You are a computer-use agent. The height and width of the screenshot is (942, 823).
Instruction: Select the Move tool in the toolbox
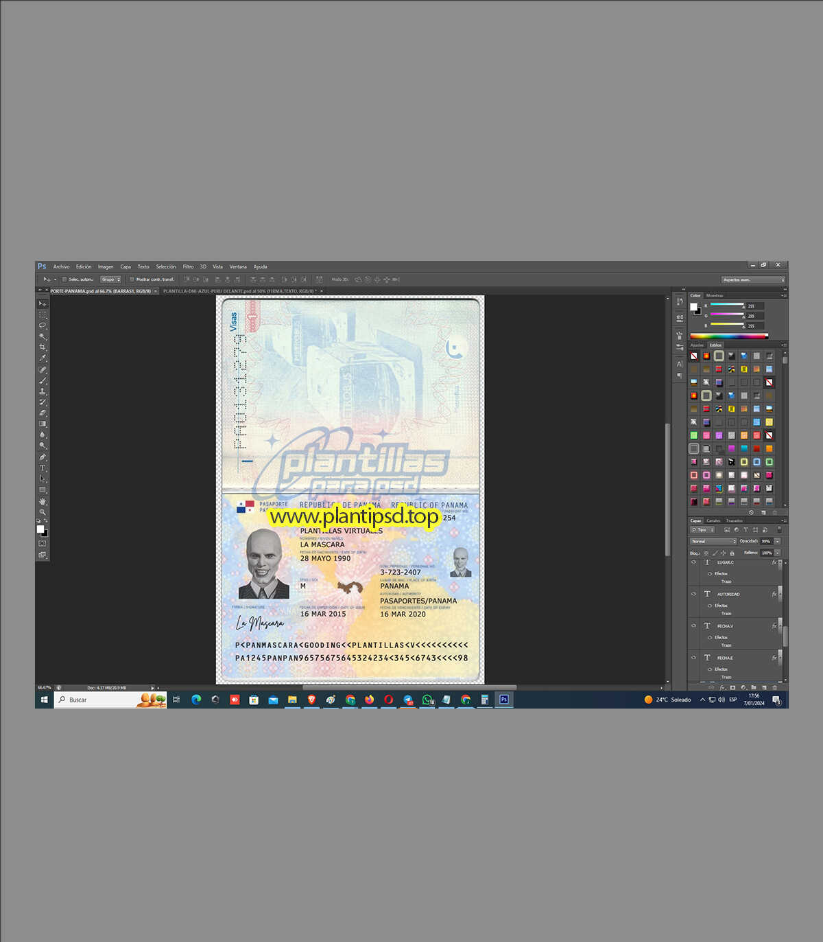43,303
